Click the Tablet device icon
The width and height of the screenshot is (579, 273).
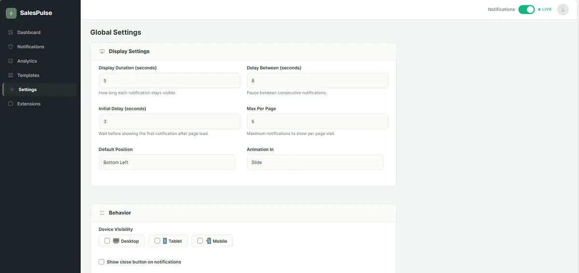(x=165, y=241)
